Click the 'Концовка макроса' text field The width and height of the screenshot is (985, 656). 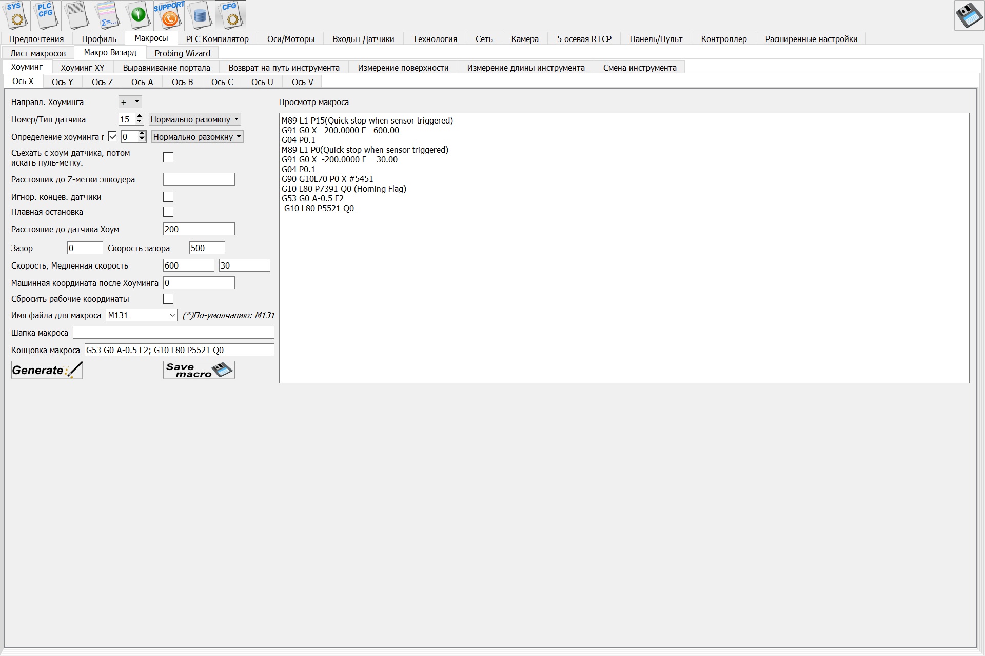pos(179,350)
